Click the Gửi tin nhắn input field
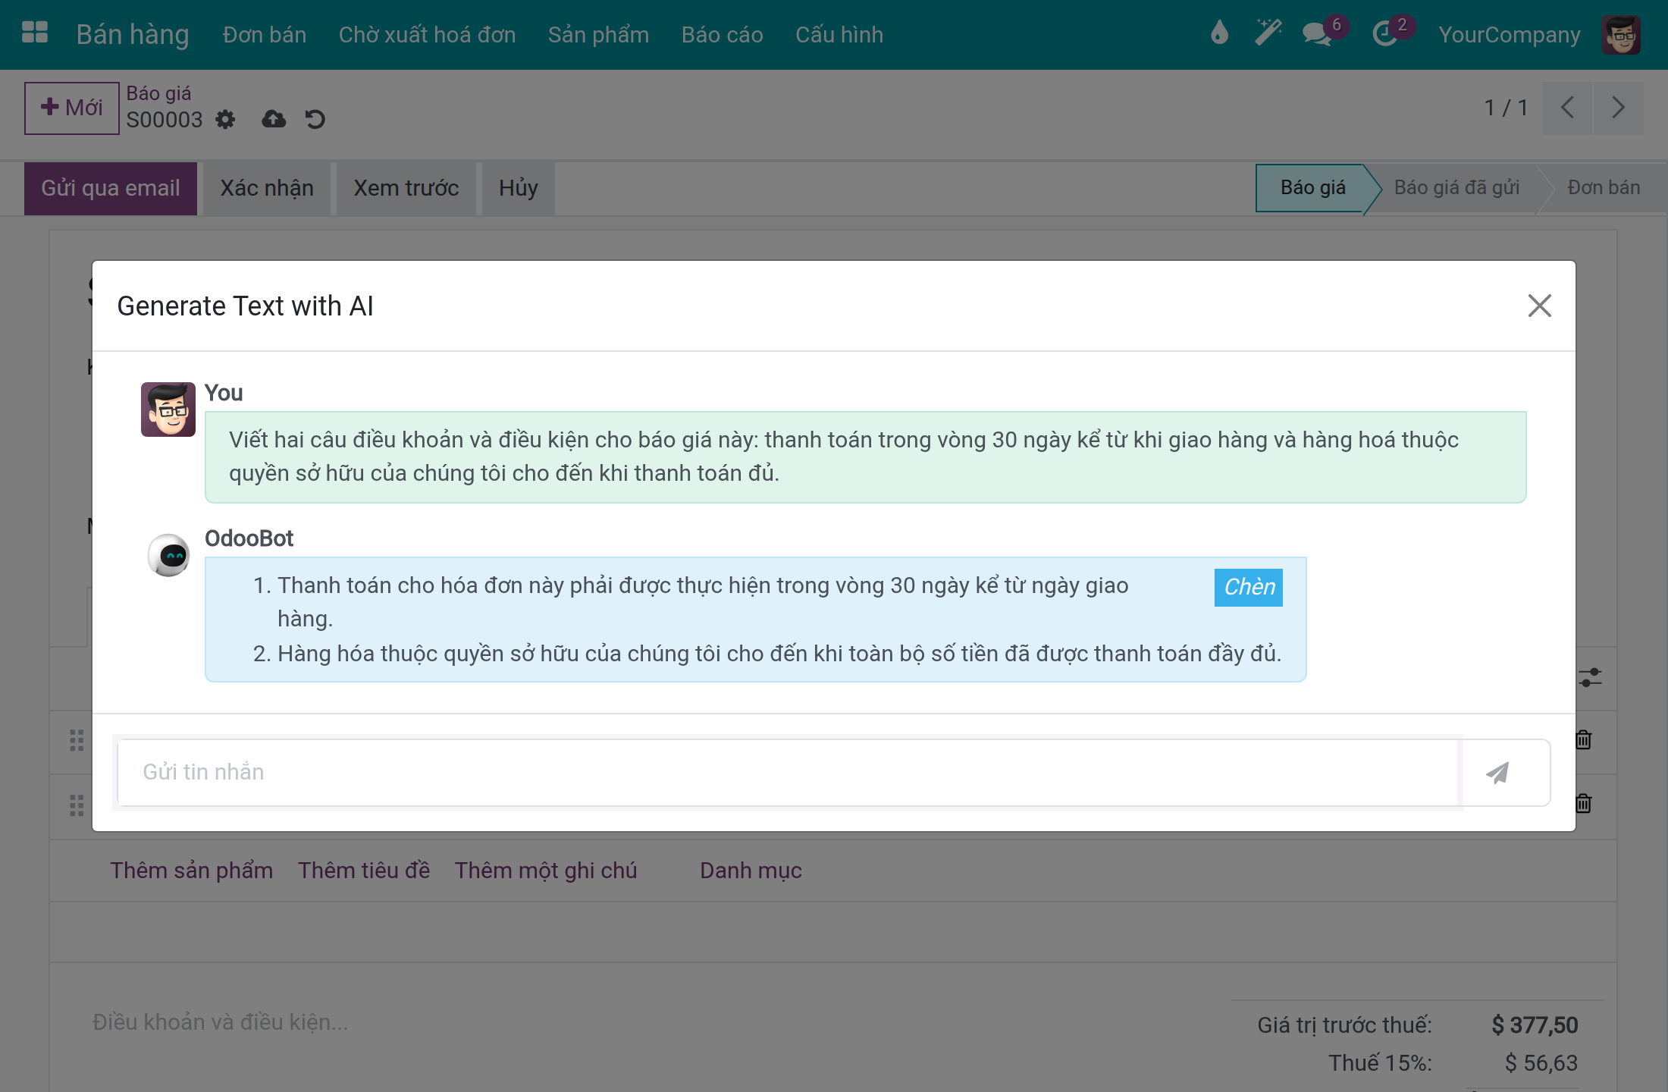The height and width of the screenshot is (1092, 1668). click(789, 773)
